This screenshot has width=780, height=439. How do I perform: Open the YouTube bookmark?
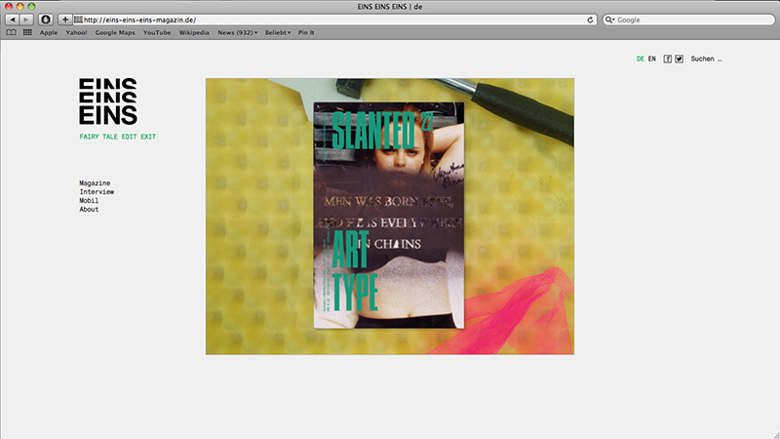coord(157,32)
